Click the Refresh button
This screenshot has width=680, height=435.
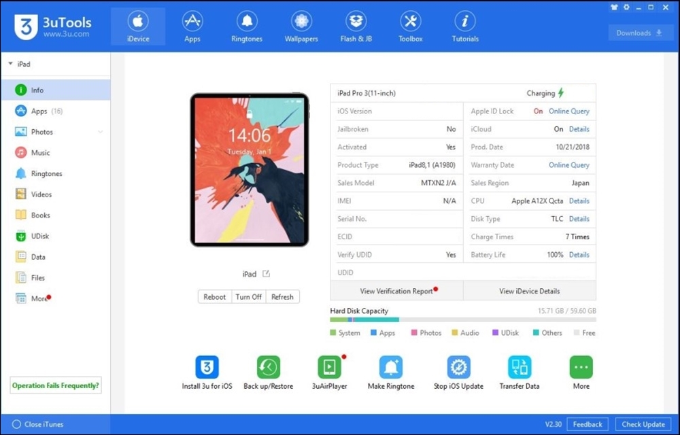click(x=282, y=297)
